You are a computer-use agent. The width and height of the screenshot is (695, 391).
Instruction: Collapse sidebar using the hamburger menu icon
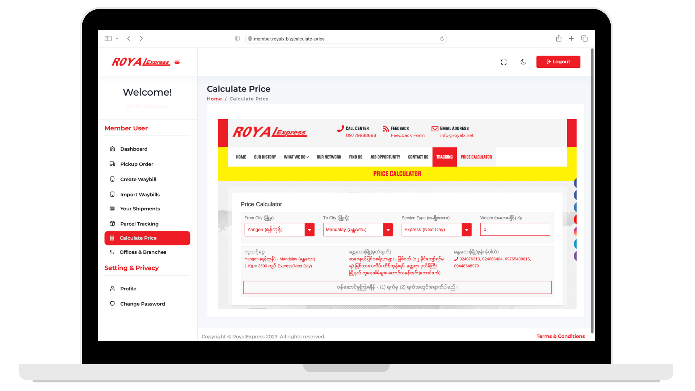click(177, 62)
